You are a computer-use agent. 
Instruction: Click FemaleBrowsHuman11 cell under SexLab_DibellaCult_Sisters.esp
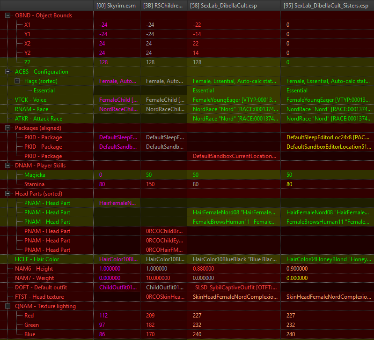pyautogui.click(x=328, y=222)
